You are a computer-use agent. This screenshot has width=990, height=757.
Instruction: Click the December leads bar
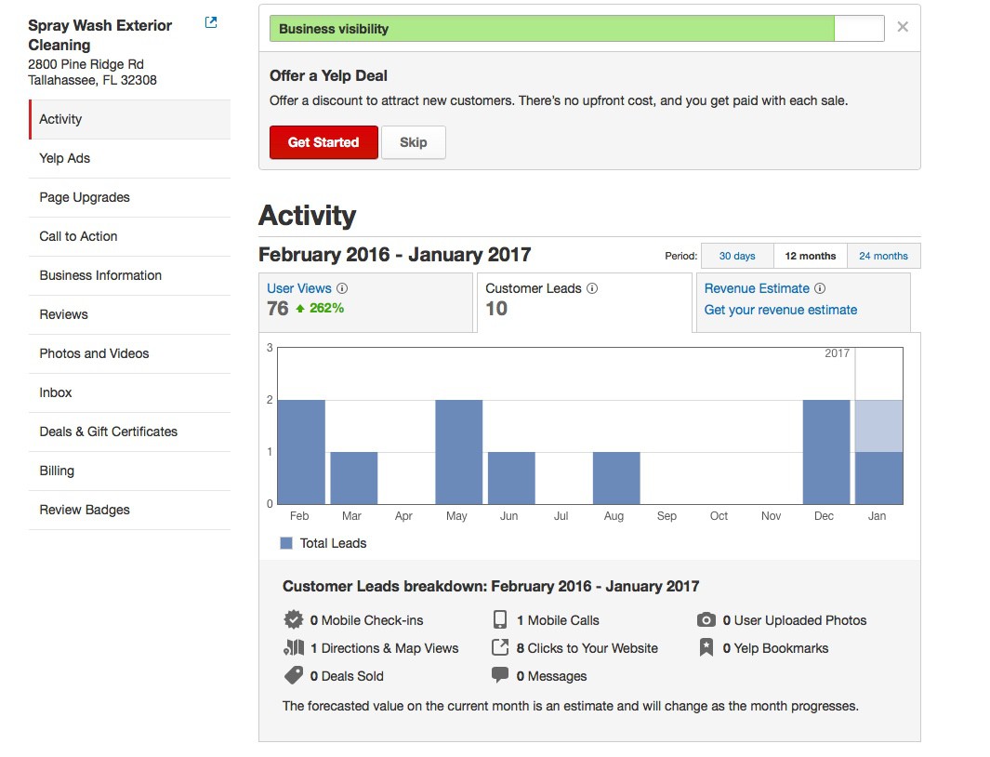pyautogui.click(x=826, y=452)
